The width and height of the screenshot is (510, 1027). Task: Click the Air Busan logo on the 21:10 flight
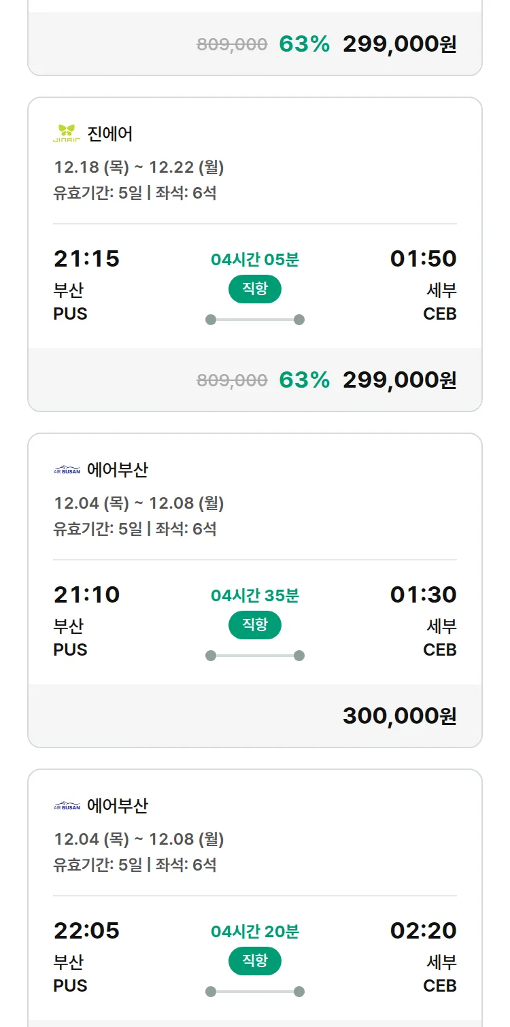(67, 470)
